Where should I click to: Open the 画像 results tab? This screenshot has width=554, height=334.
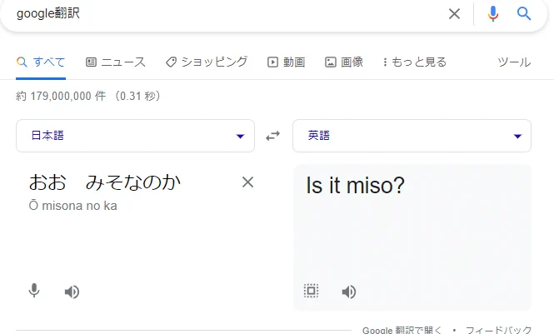pyautogui.click(x=344, y=62)
